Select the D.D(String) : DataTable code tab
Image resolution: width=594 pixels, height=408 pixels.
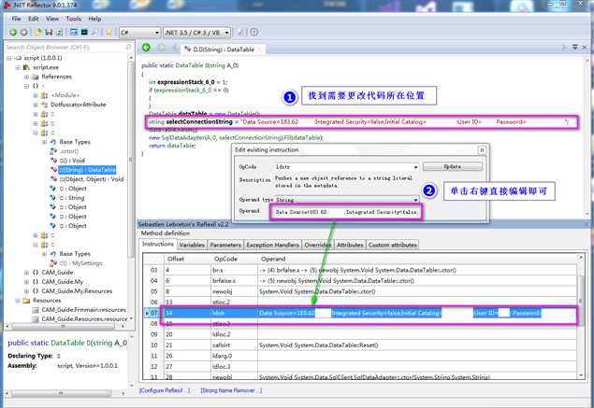pos(224,49)
